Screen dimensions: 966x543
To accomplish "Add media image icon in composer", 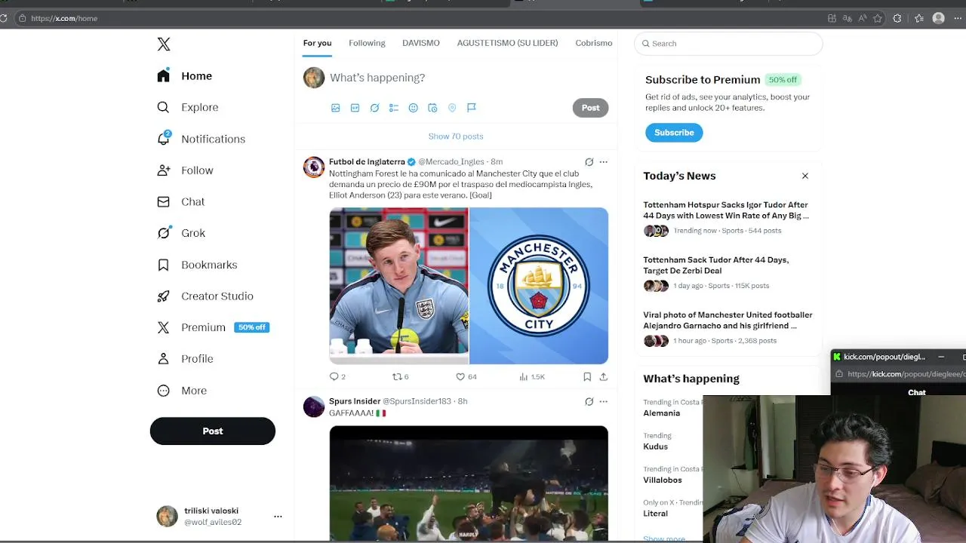I will 335,108.
